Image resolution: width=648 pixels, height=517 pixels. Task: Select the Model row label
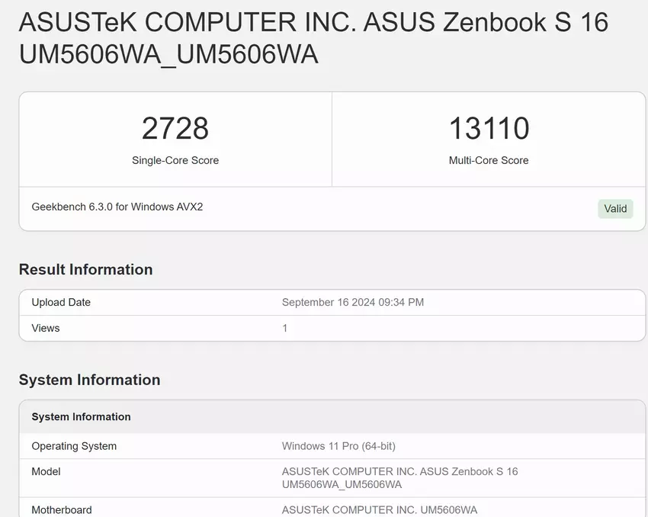tap(46, 472)
